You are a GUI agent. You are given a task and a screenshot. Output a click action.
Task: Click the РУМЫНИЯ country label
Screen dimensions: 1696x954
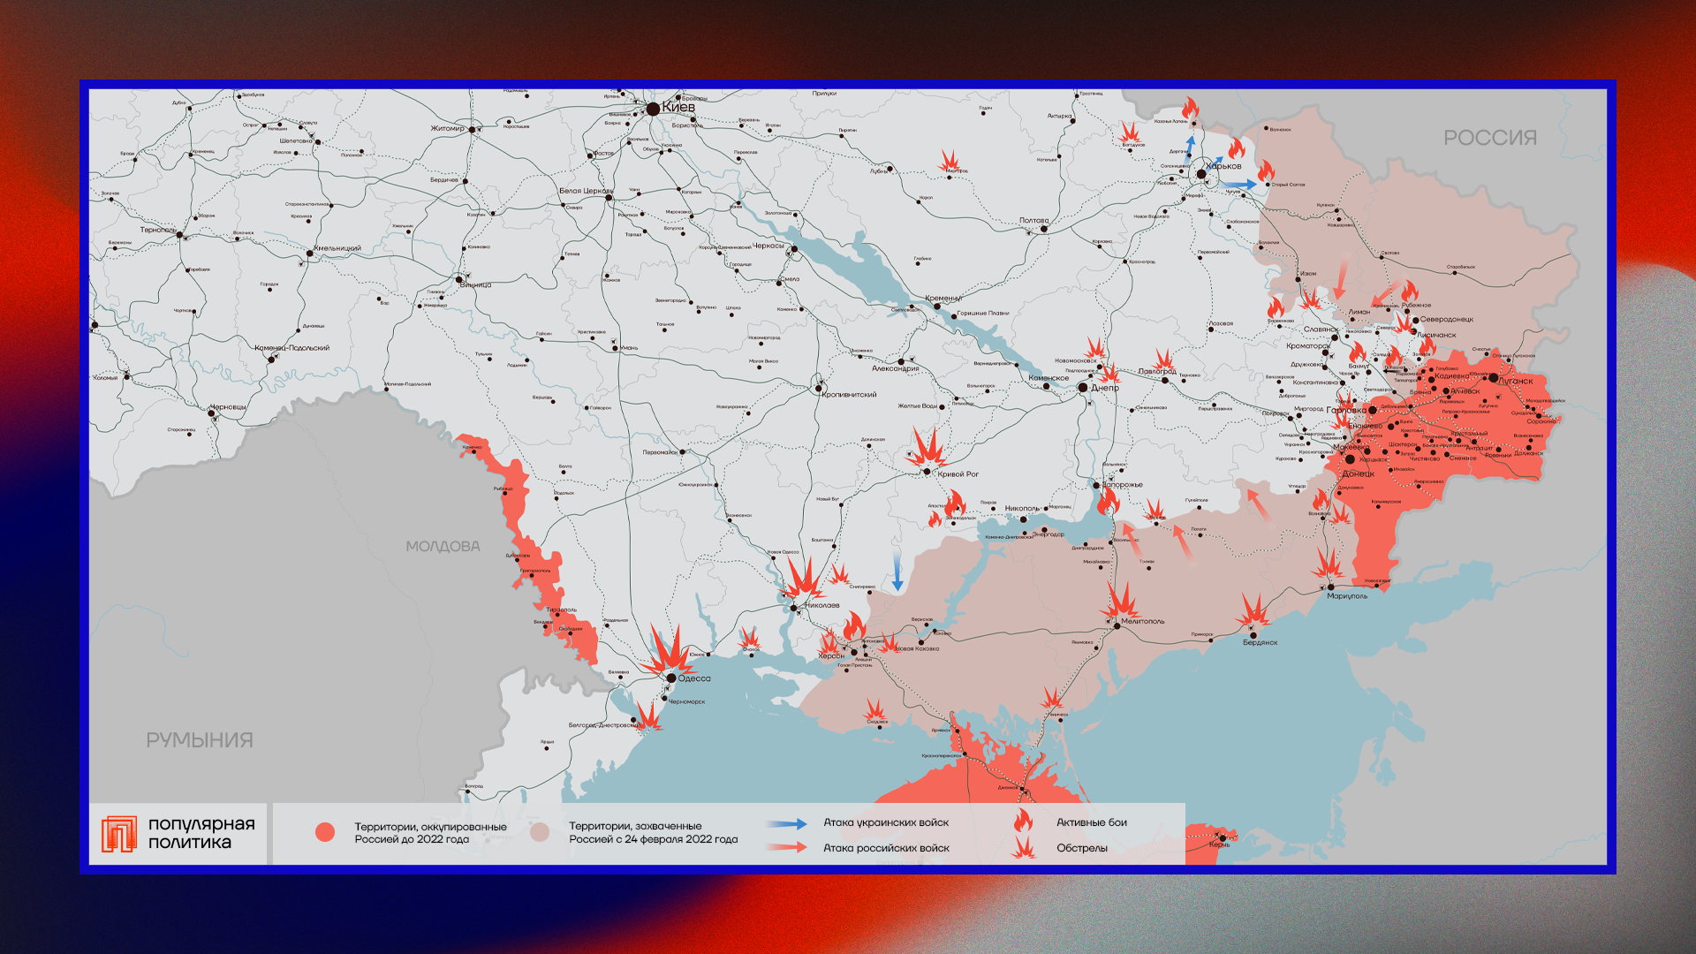tap(200, 740)
